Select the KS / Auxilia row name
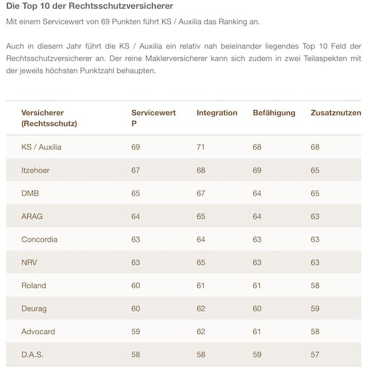The width and height of the screenshot is (366, 370). [x=41, y=147]
